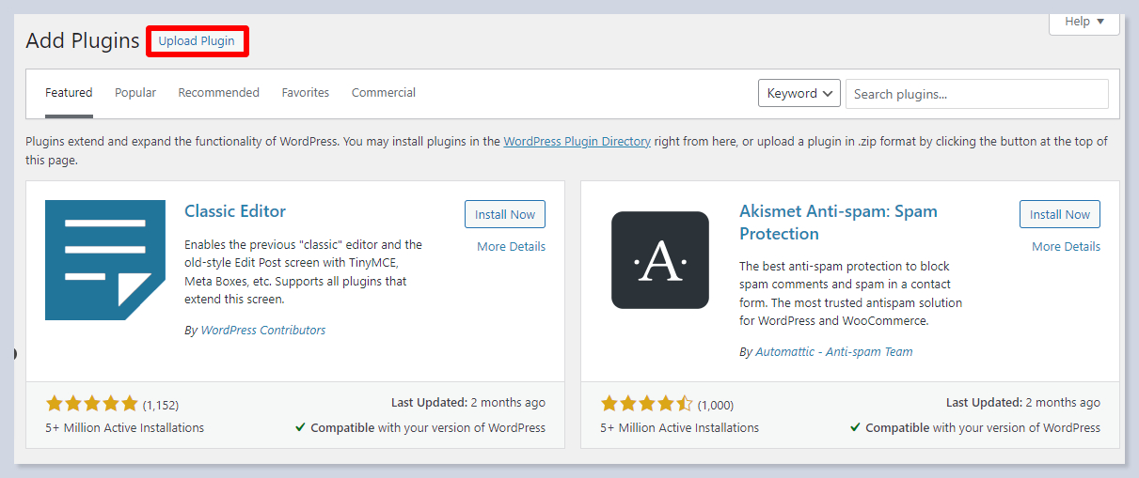Expand the Keyword search type dropdown
Viewport: 1139px width, 478px height.
(799, 93)
